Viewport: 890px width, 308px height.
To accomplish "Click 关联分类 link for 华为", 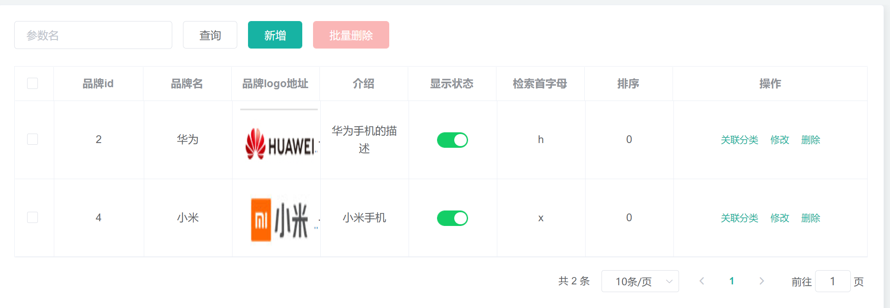I will coord(739,140).
